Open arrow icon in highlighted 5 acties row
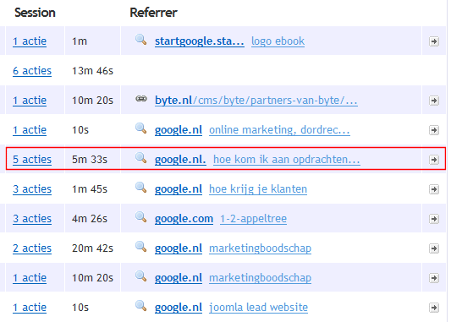Screen dimensions: 462x322 (x=434, y=160)
